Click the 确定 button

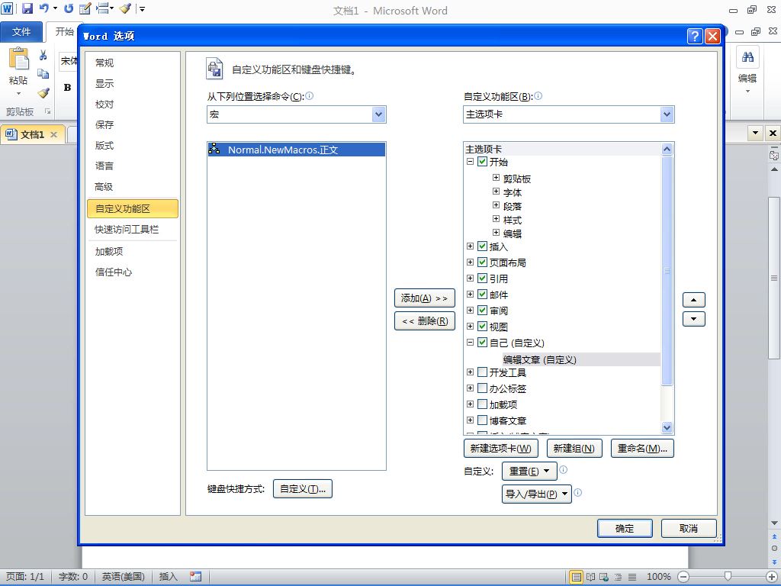pos(625,528)
